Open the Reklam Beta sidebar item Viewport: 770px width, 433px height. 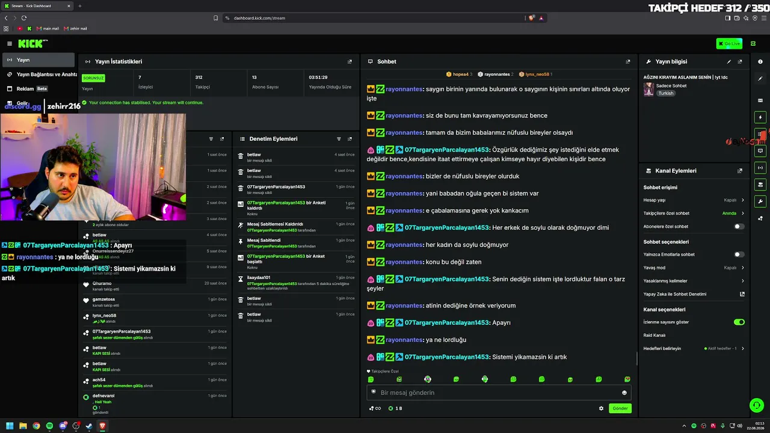38,89
